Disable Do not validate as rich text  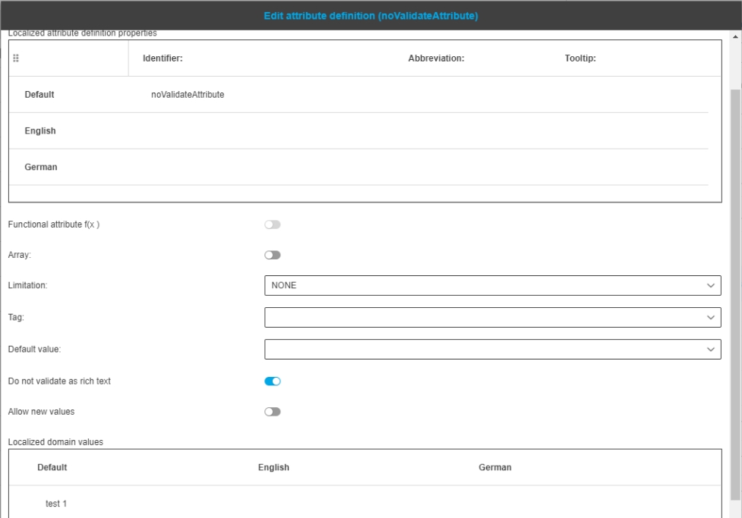[272, 381]
